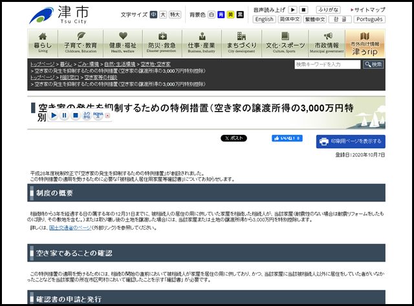Select black background color 黒
This screenshot has height=306, width=414.
(240, 15)
